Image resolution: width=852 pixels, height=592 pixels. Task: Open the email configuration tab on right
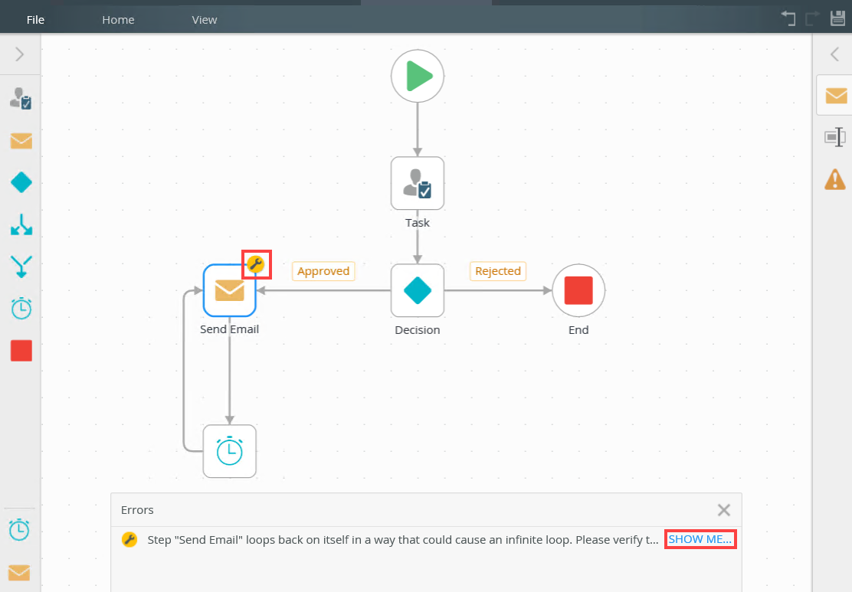pyautogui.click(x=836, y=96)
